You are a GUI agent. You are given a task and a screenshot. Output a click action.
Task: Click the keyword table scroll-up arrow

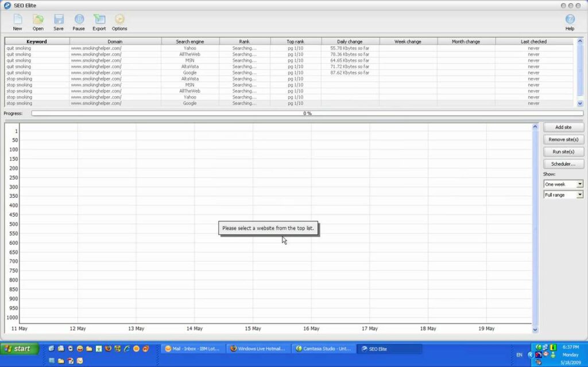coord(580,41)
